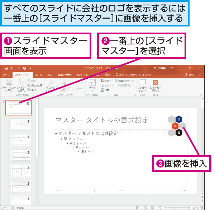Click the 削除 command
Viewport: 215px width, 210px height.
[x=32, y=81]
